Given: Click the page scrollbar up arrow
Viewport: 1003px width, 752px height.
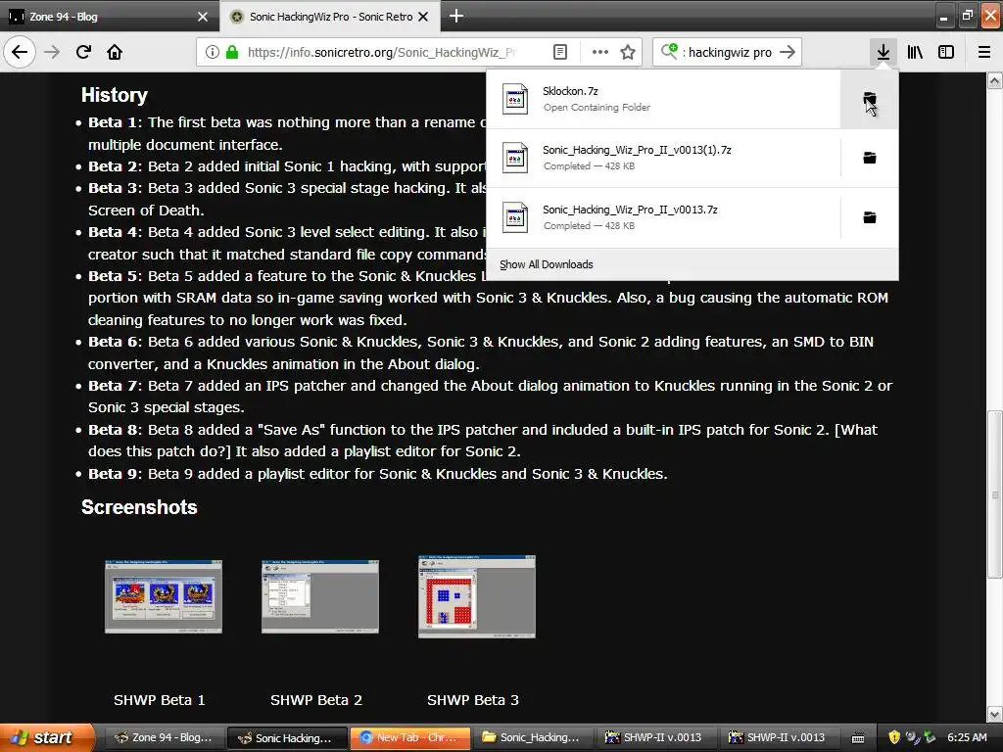Looking at the screenshot, I should [x=995, y=80].
